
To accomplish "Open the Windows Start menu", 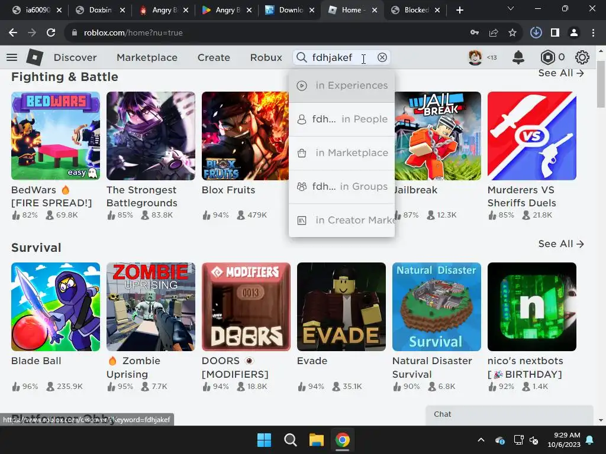I will (x=265, y=440).
